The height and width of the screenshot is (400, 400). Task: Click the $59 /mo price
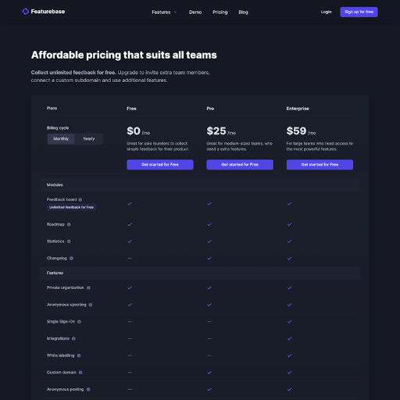[x=301, y=131]
